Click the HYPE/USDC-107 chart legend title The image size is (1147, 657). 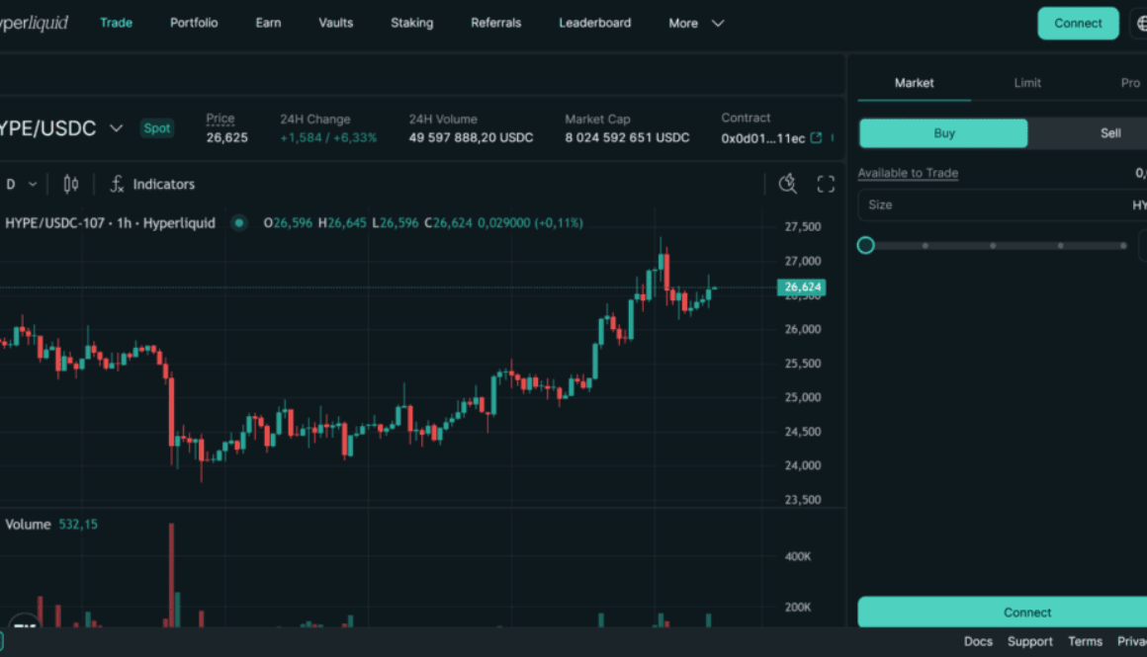(x=110, y=223)
